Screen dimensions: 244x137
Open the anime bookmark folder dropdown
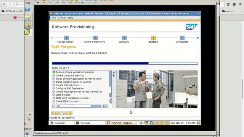(x=228, y=11)
